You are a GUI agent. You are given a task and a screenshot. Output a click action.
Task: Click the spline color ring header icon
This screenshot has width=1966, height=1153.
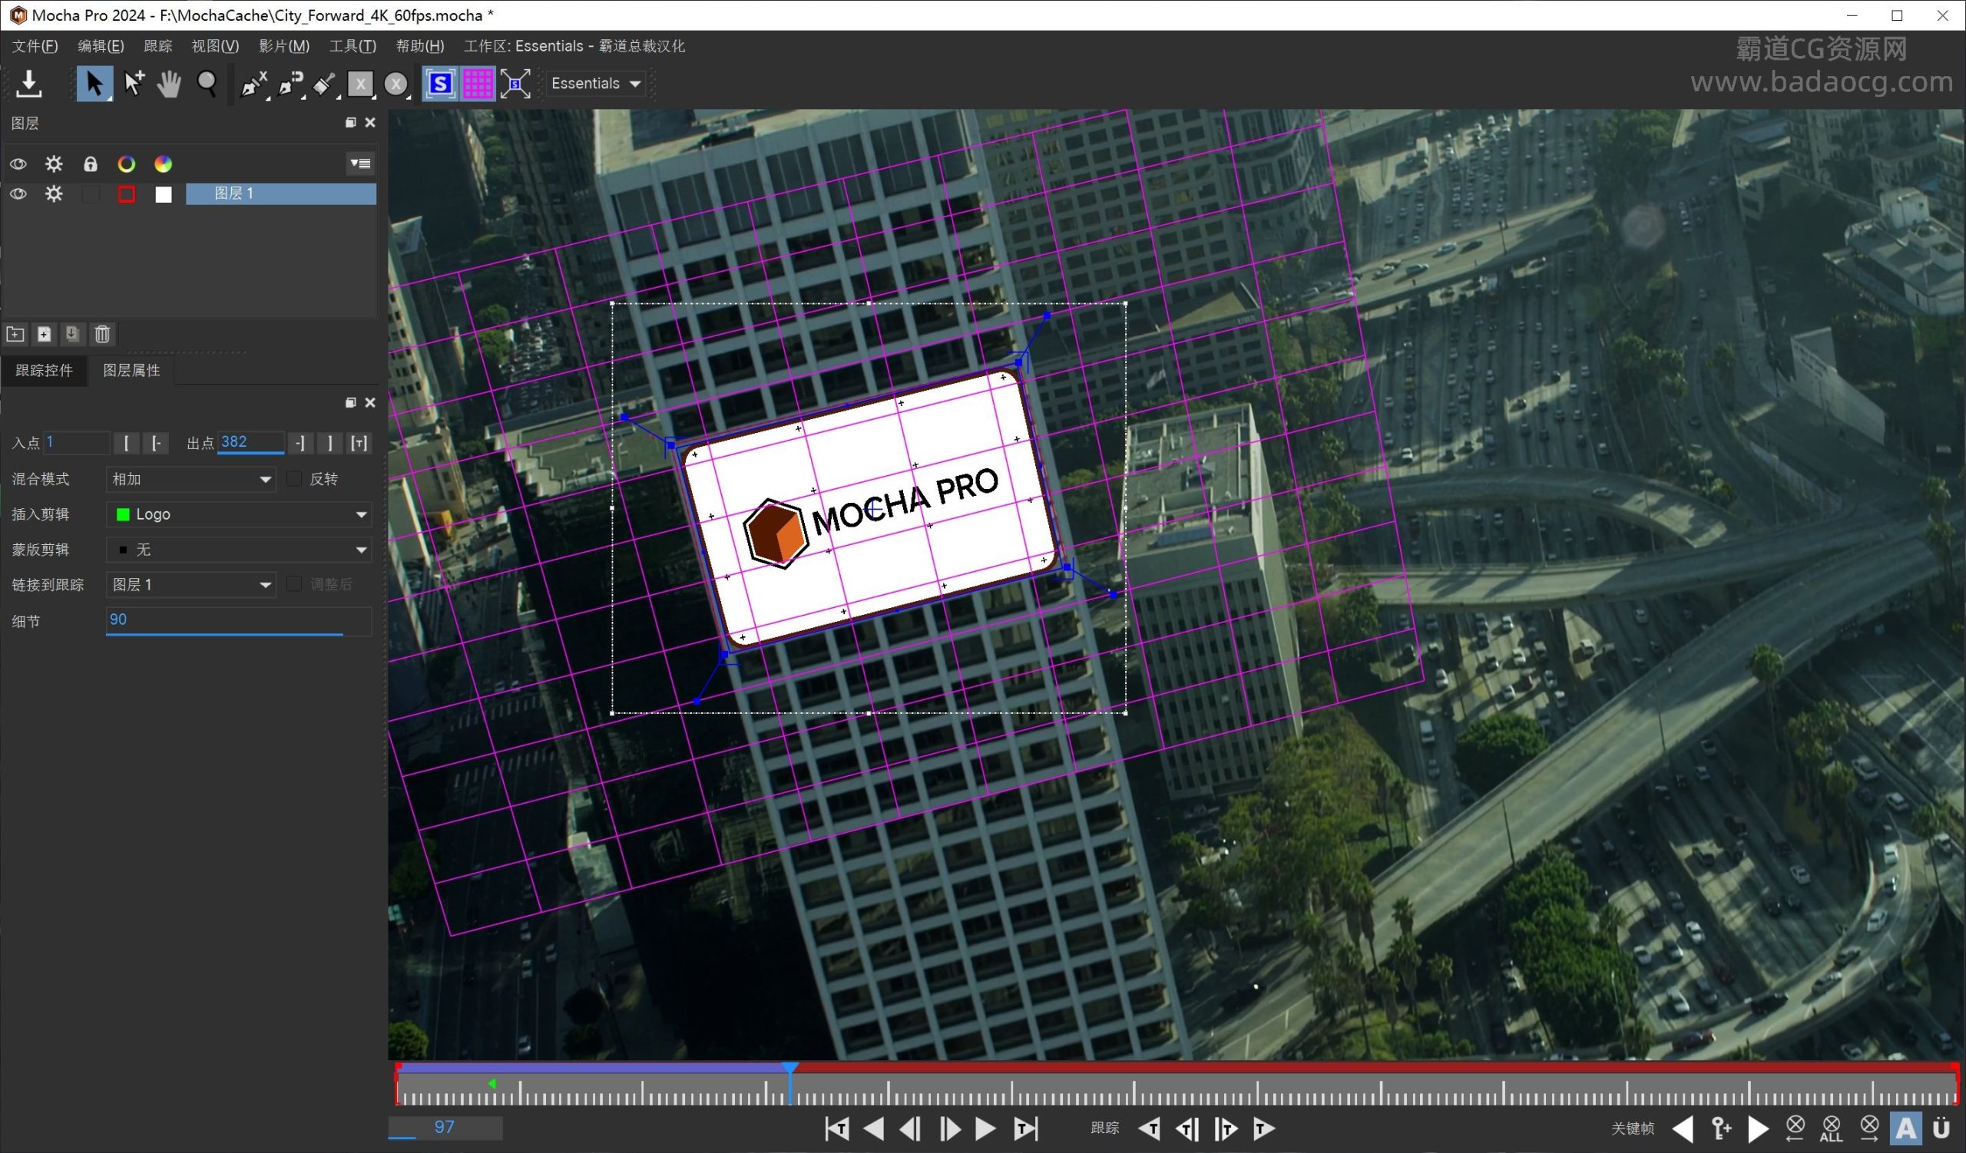127,164
